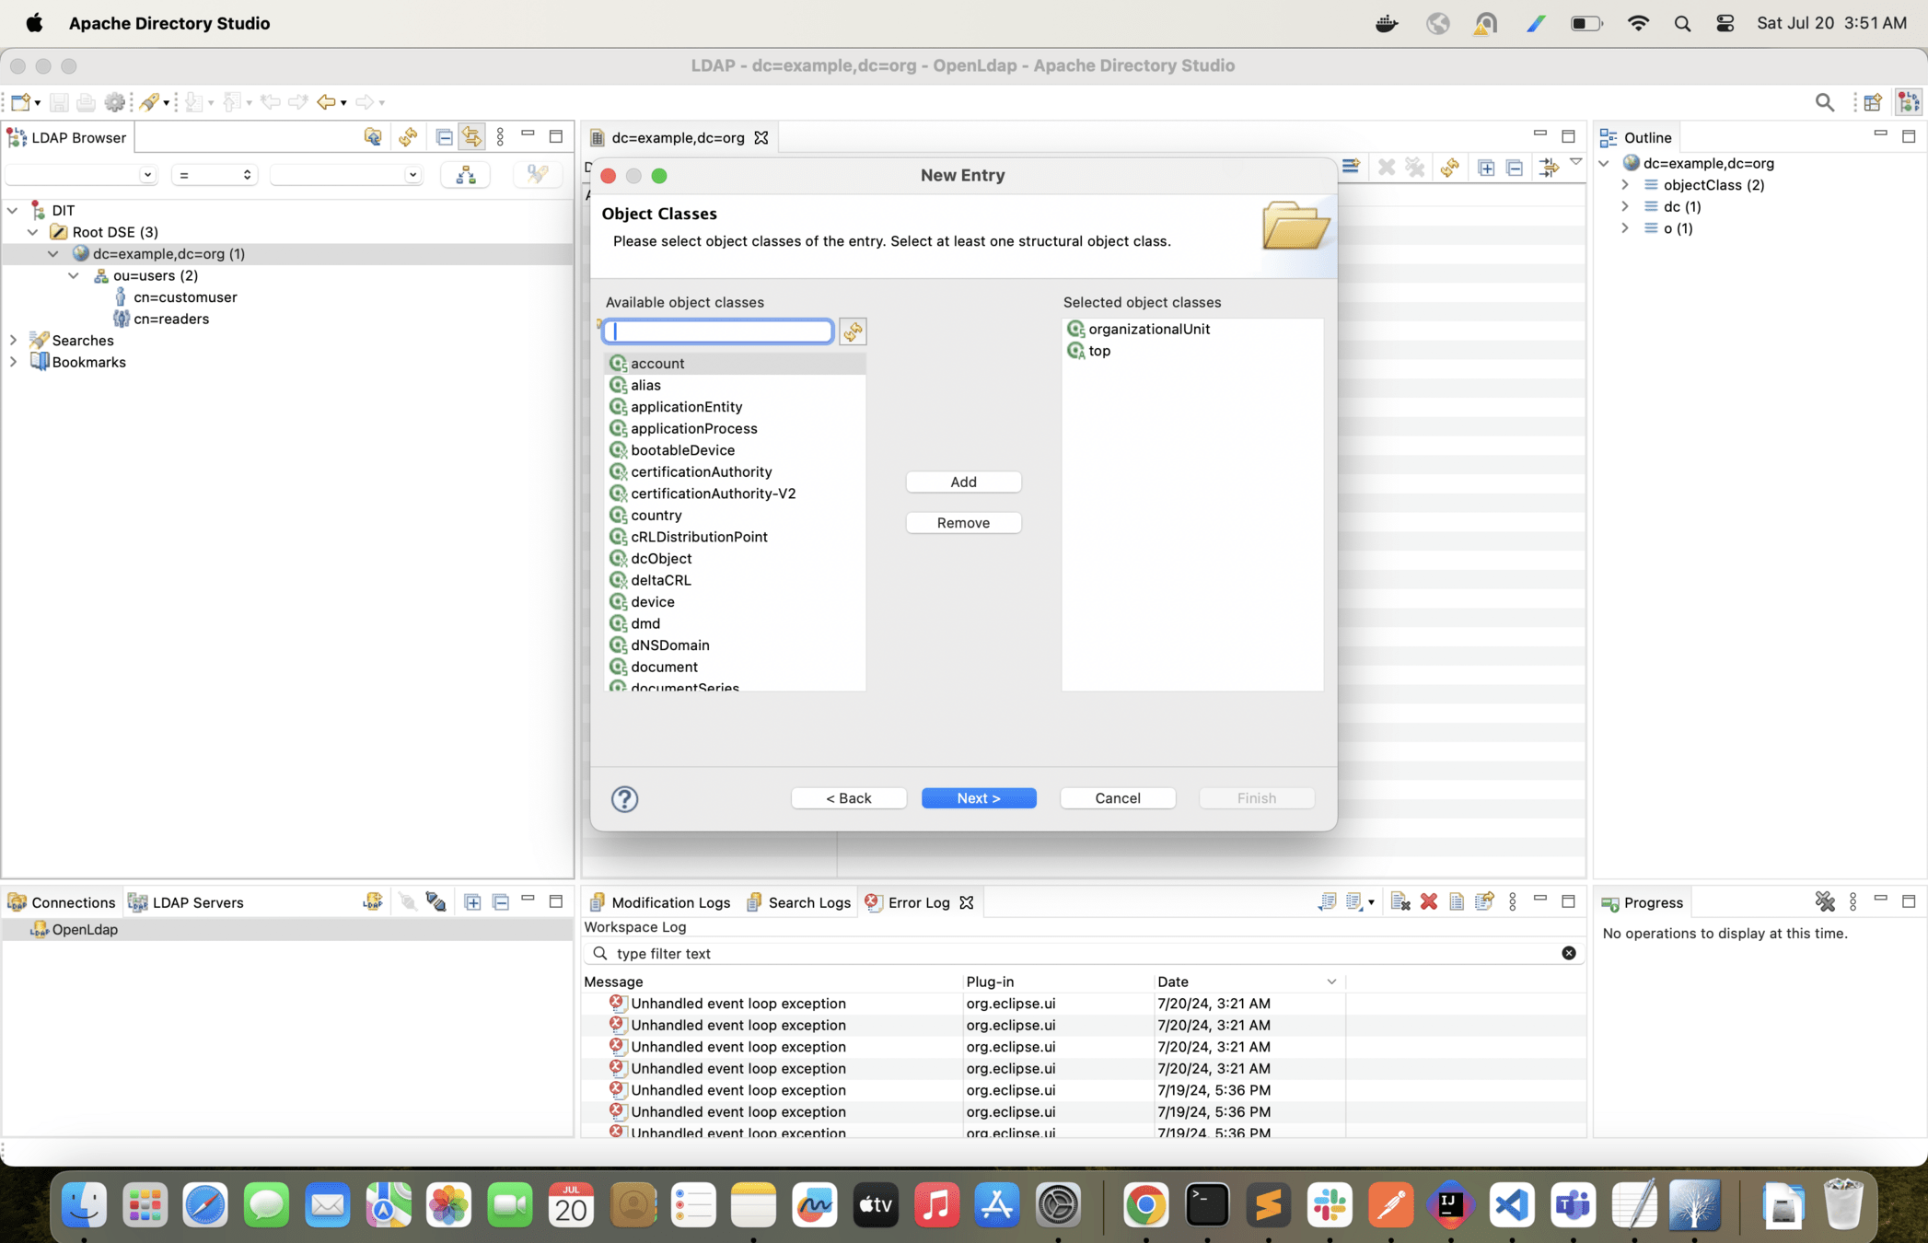The height and width of the screenshot is (1243, 1928).
Task: Select organizationalUnit in selected object classes
Action: point(1148,329)
